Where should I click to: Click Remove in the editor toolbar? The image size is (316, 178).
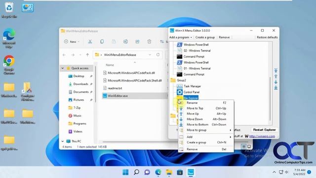point(224,38)
